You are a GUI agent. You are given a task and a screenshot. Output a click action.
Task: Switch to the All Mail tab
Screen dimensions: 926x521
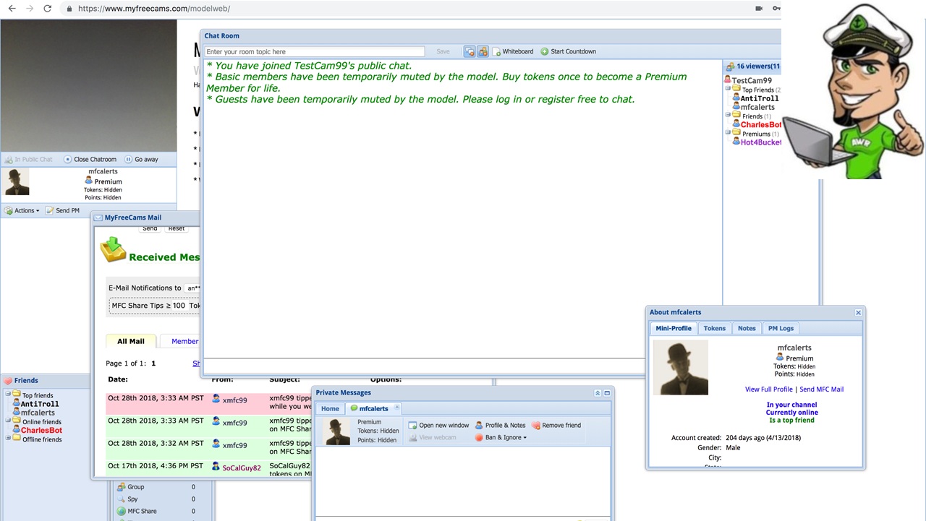(x=131, y=341)
